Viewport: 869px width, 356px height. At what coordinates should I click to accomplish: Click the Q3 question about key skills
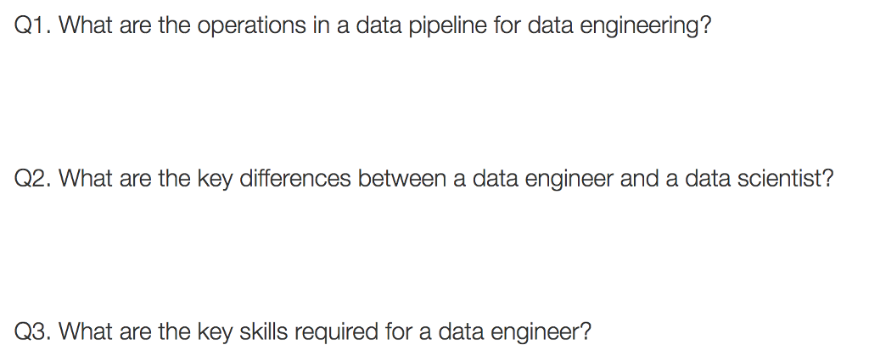[303, 331]
